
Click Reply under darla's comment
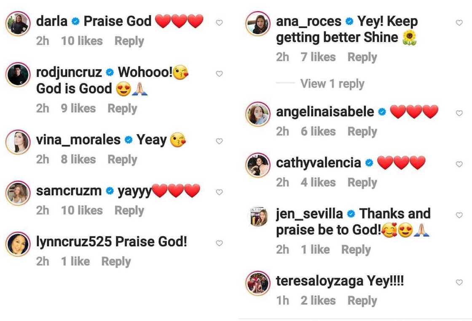coord(129,41)
